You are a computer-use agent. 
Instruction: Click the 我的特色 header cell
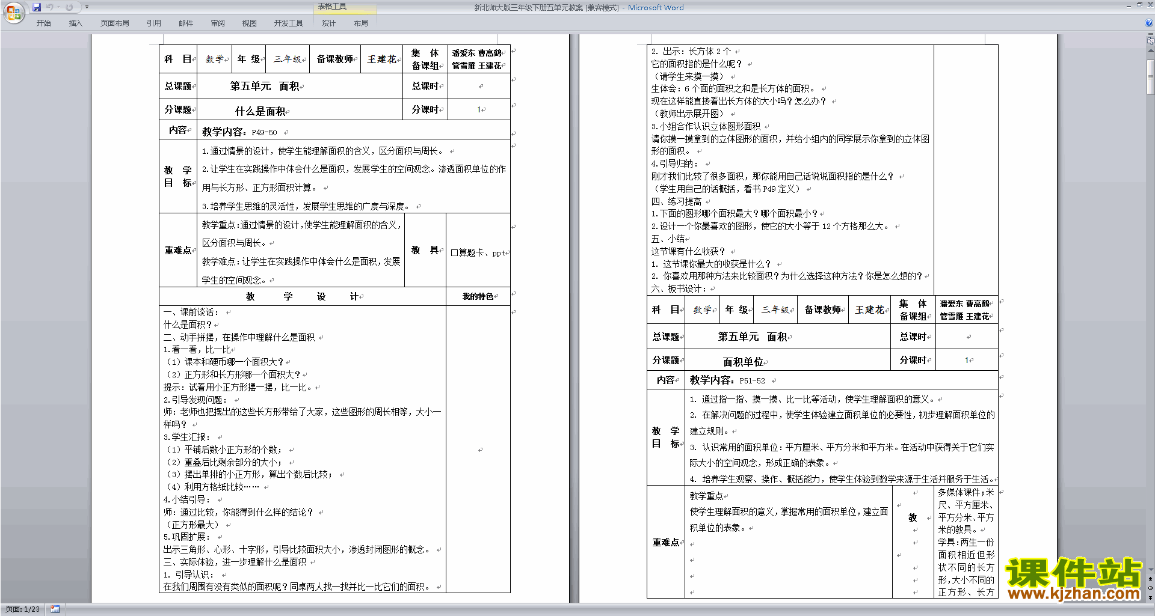click(478, 296)
